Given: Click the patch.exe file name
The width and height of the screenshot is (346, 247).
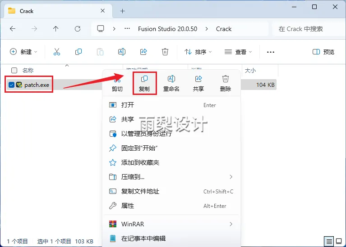Looking at the screenshot, I should pyautogui.click(x=37, y=85).
